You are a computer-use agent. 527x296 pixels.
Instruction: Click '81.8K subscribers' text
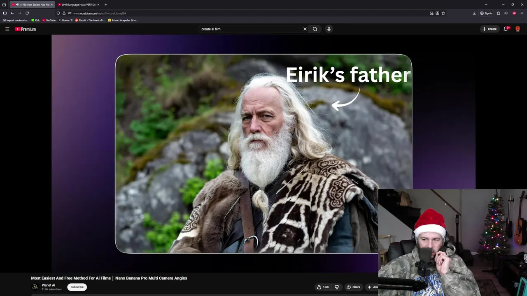tap(51, 289)
